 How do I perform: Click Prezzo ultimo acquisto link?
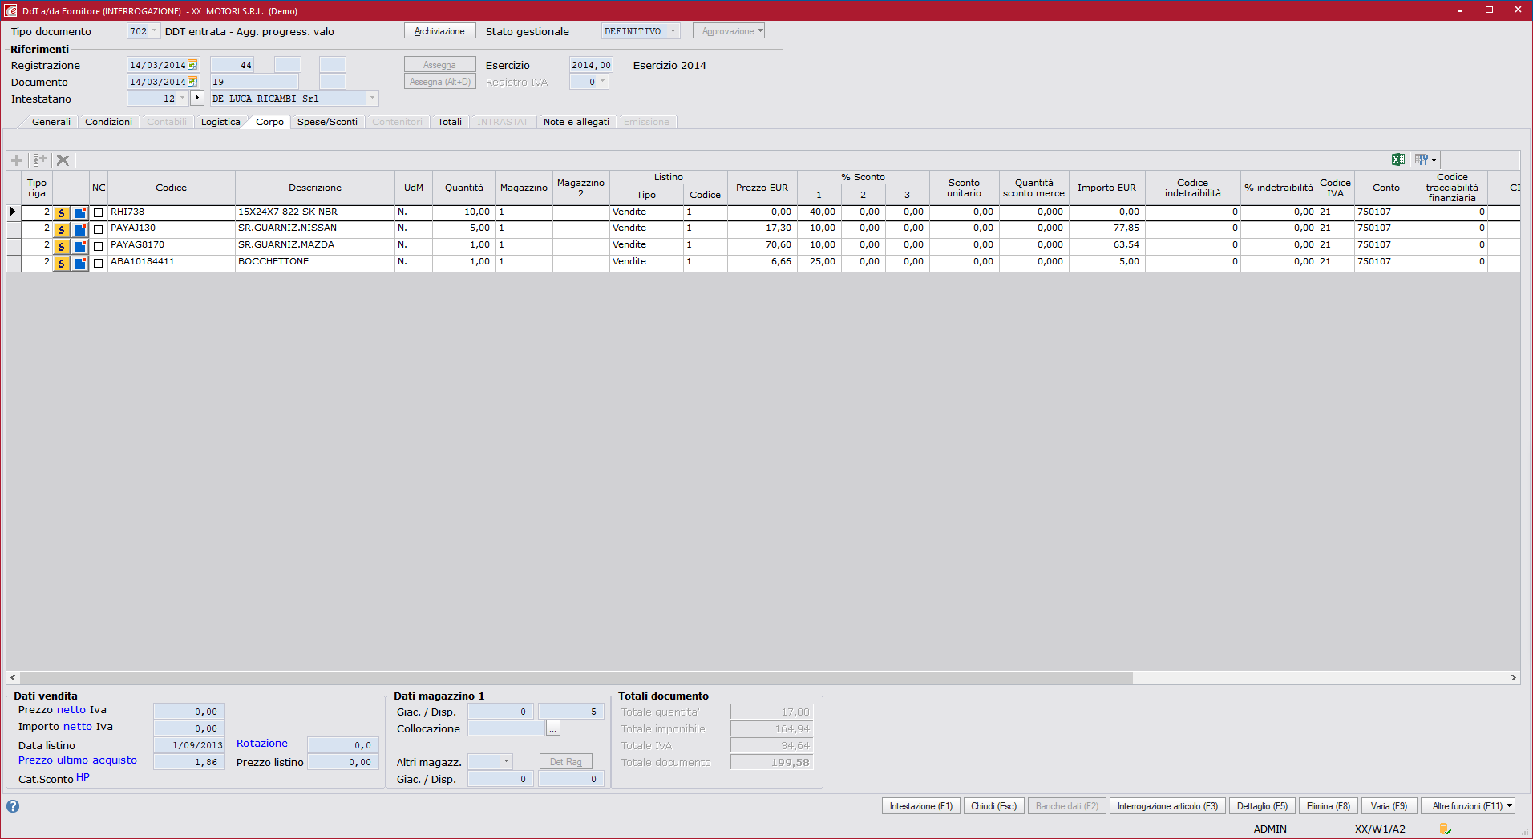coord(78,760)
